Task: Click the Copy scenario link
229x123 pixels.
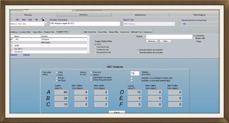Action: [x=30, y=19]
